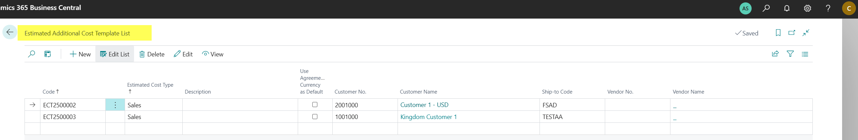Sort by the Code column header

[x=49, y=92]
